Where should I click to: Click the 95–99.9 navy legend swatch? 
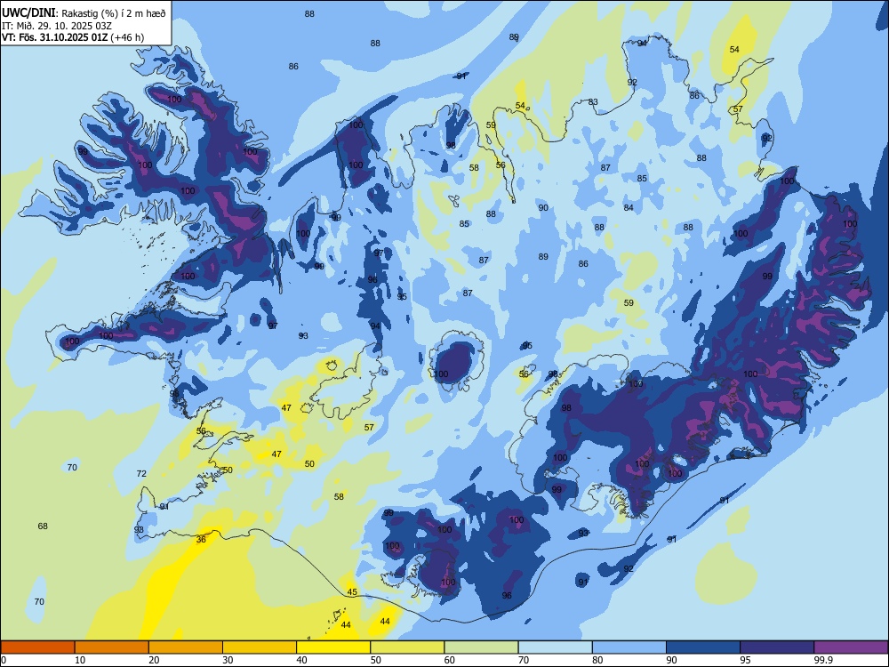(777, 647)
